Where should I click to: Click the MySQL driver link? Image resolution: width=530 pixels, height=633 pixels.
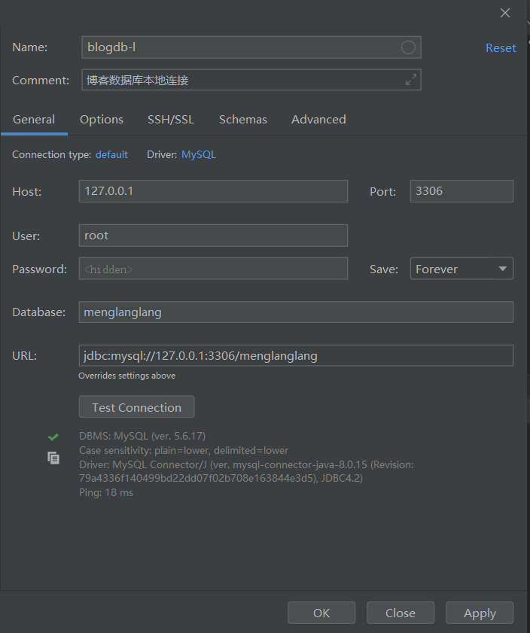coord(199,154)
